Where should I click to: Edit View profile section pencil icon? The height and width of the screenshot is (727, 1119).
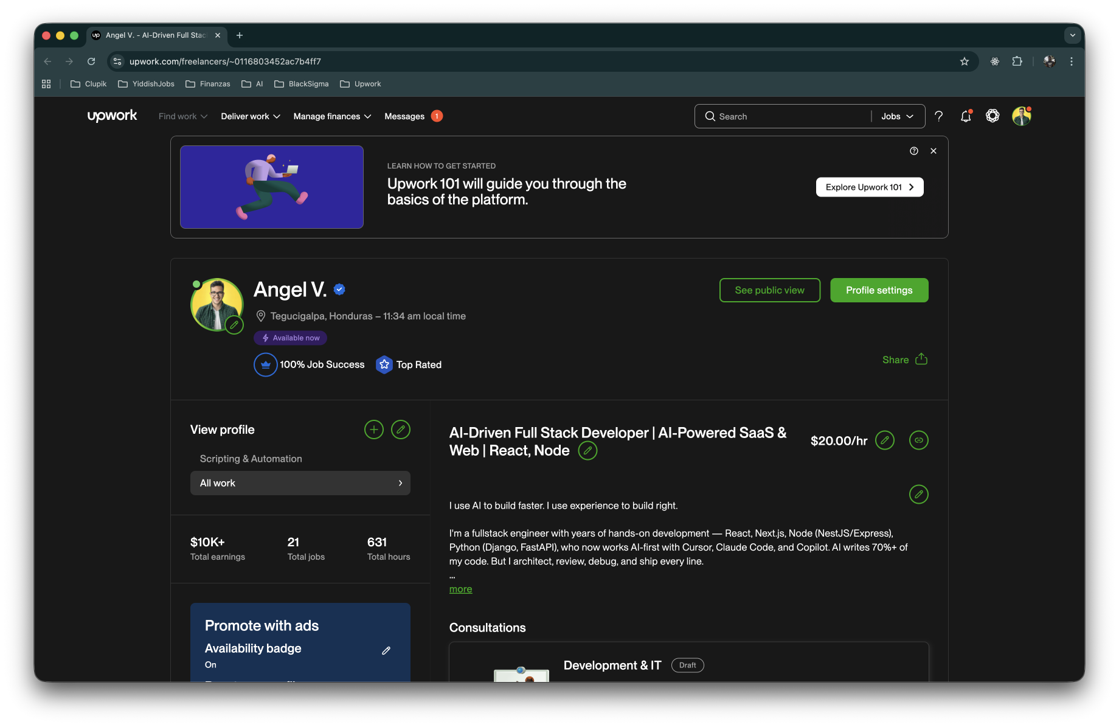pos(401,430)
